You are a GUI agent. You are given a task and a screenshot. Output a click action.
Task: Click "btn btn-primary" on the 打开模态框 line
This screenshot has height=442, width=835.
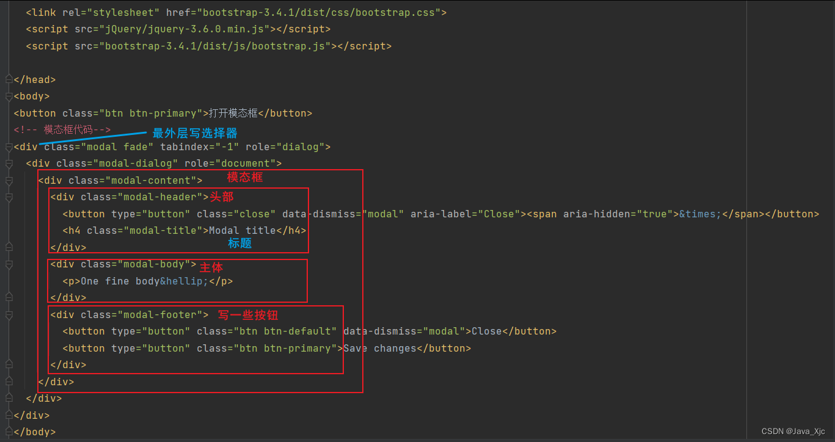click(151, 113)
